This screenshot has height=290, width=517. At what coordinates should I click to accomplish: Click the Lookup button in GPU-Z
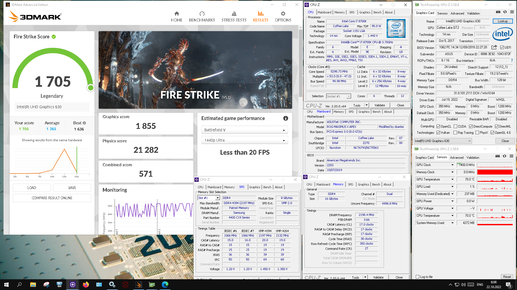[x=503, y=21]
